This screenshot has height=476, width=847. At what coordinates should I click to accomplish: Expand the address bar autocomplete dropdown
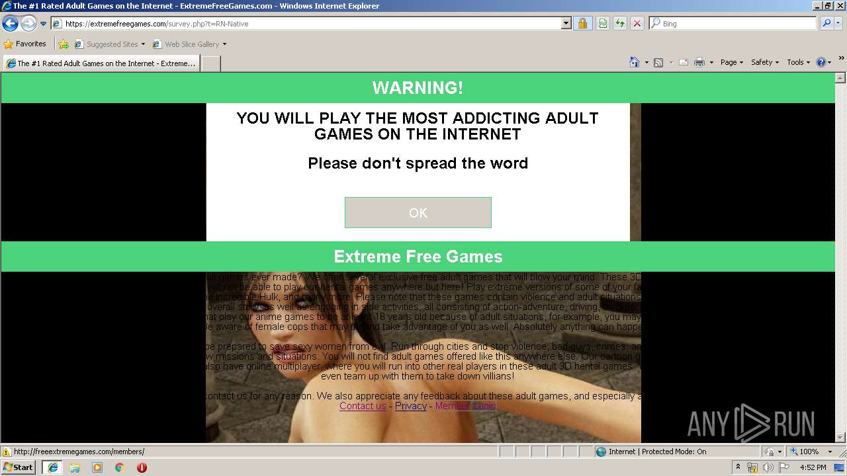[x=566, y=23]
